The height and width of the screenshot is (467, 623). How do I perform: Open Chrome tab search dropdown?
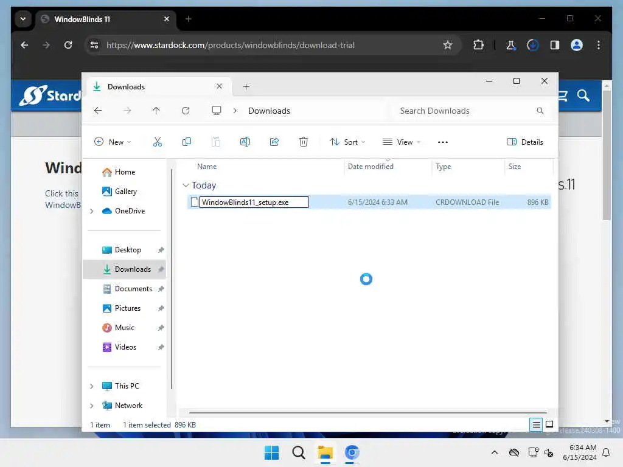point(23,19)
